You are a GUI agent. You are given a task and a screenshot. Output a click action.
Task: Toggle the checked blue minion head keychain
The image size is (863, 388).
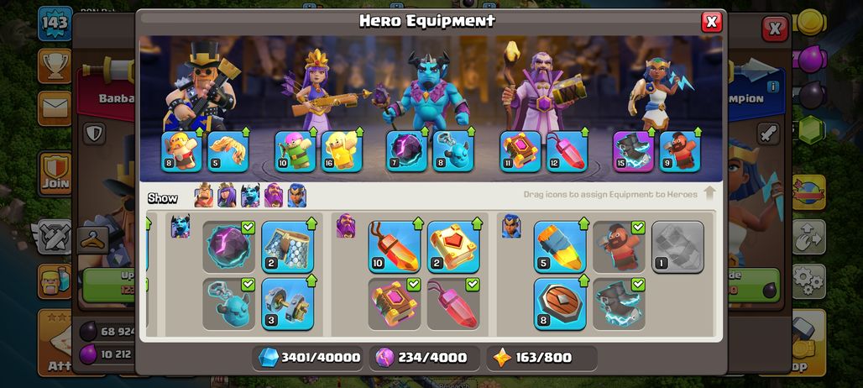(x=228, y=304)
